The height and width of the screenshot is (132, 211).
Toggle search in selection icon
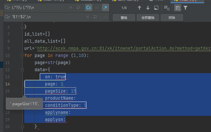coord(156,8)
